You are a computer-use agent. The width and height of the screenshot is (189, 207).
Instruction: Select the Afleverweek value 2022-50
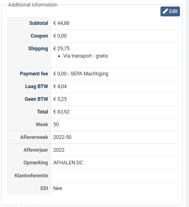[62, 137]
